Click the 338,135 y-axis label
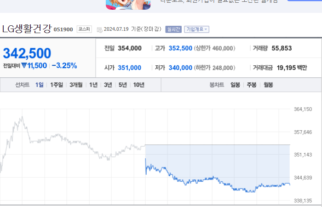The image size is (322, 207). [303, 201]
